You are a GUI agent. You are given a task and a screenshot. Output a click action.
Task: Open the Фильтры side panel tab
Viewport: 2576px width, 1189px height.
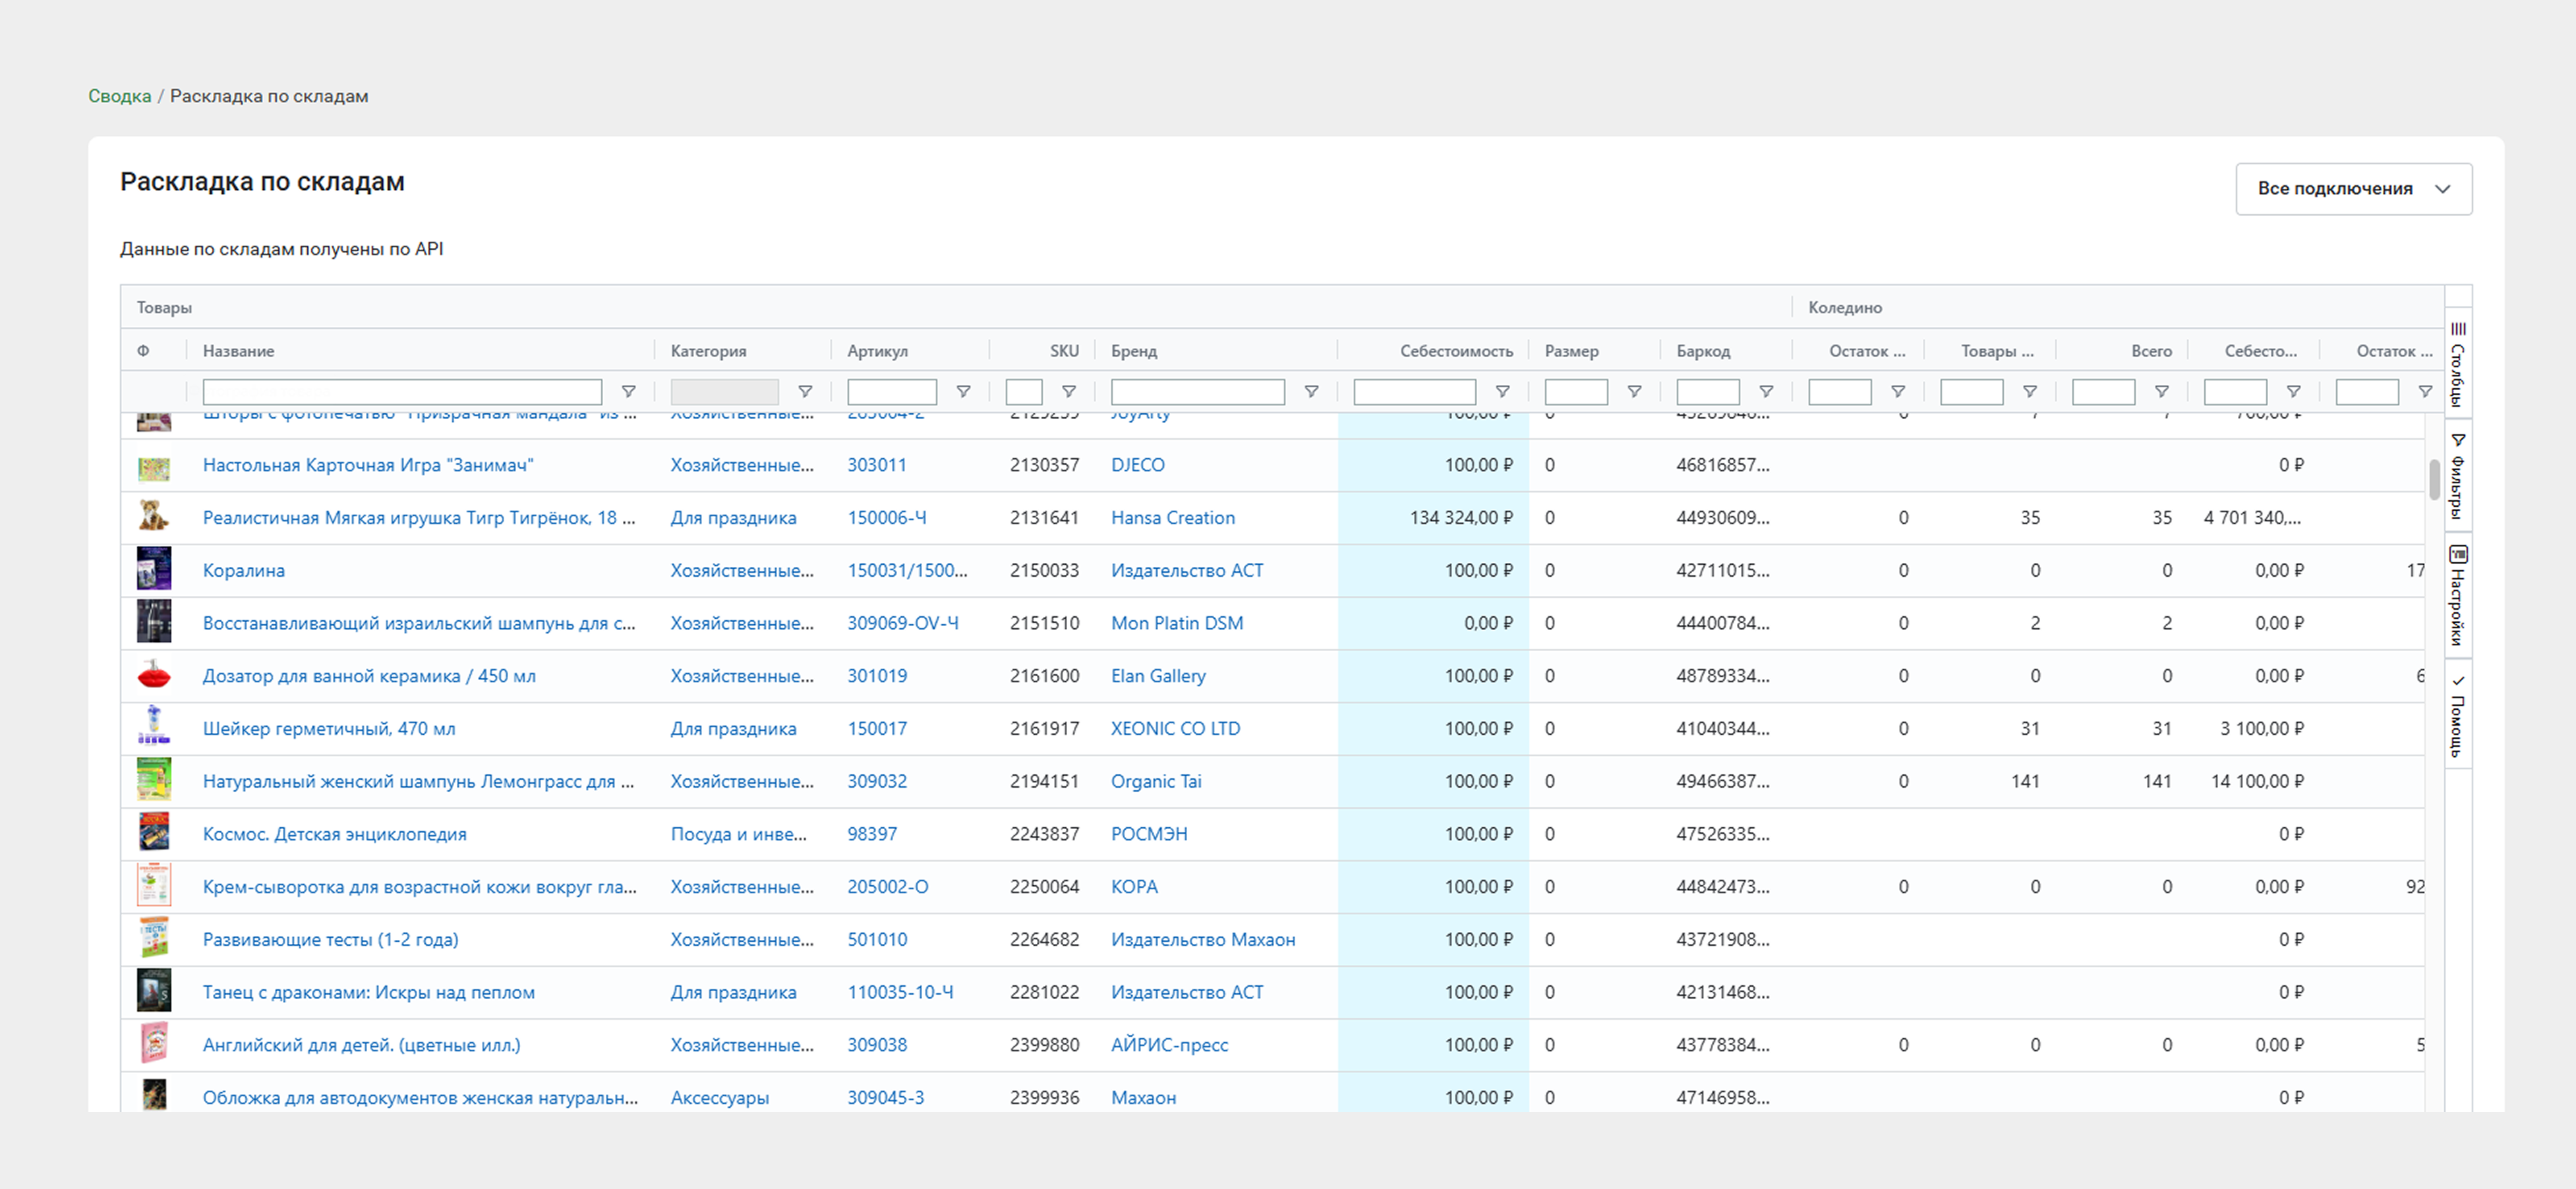2458,477
